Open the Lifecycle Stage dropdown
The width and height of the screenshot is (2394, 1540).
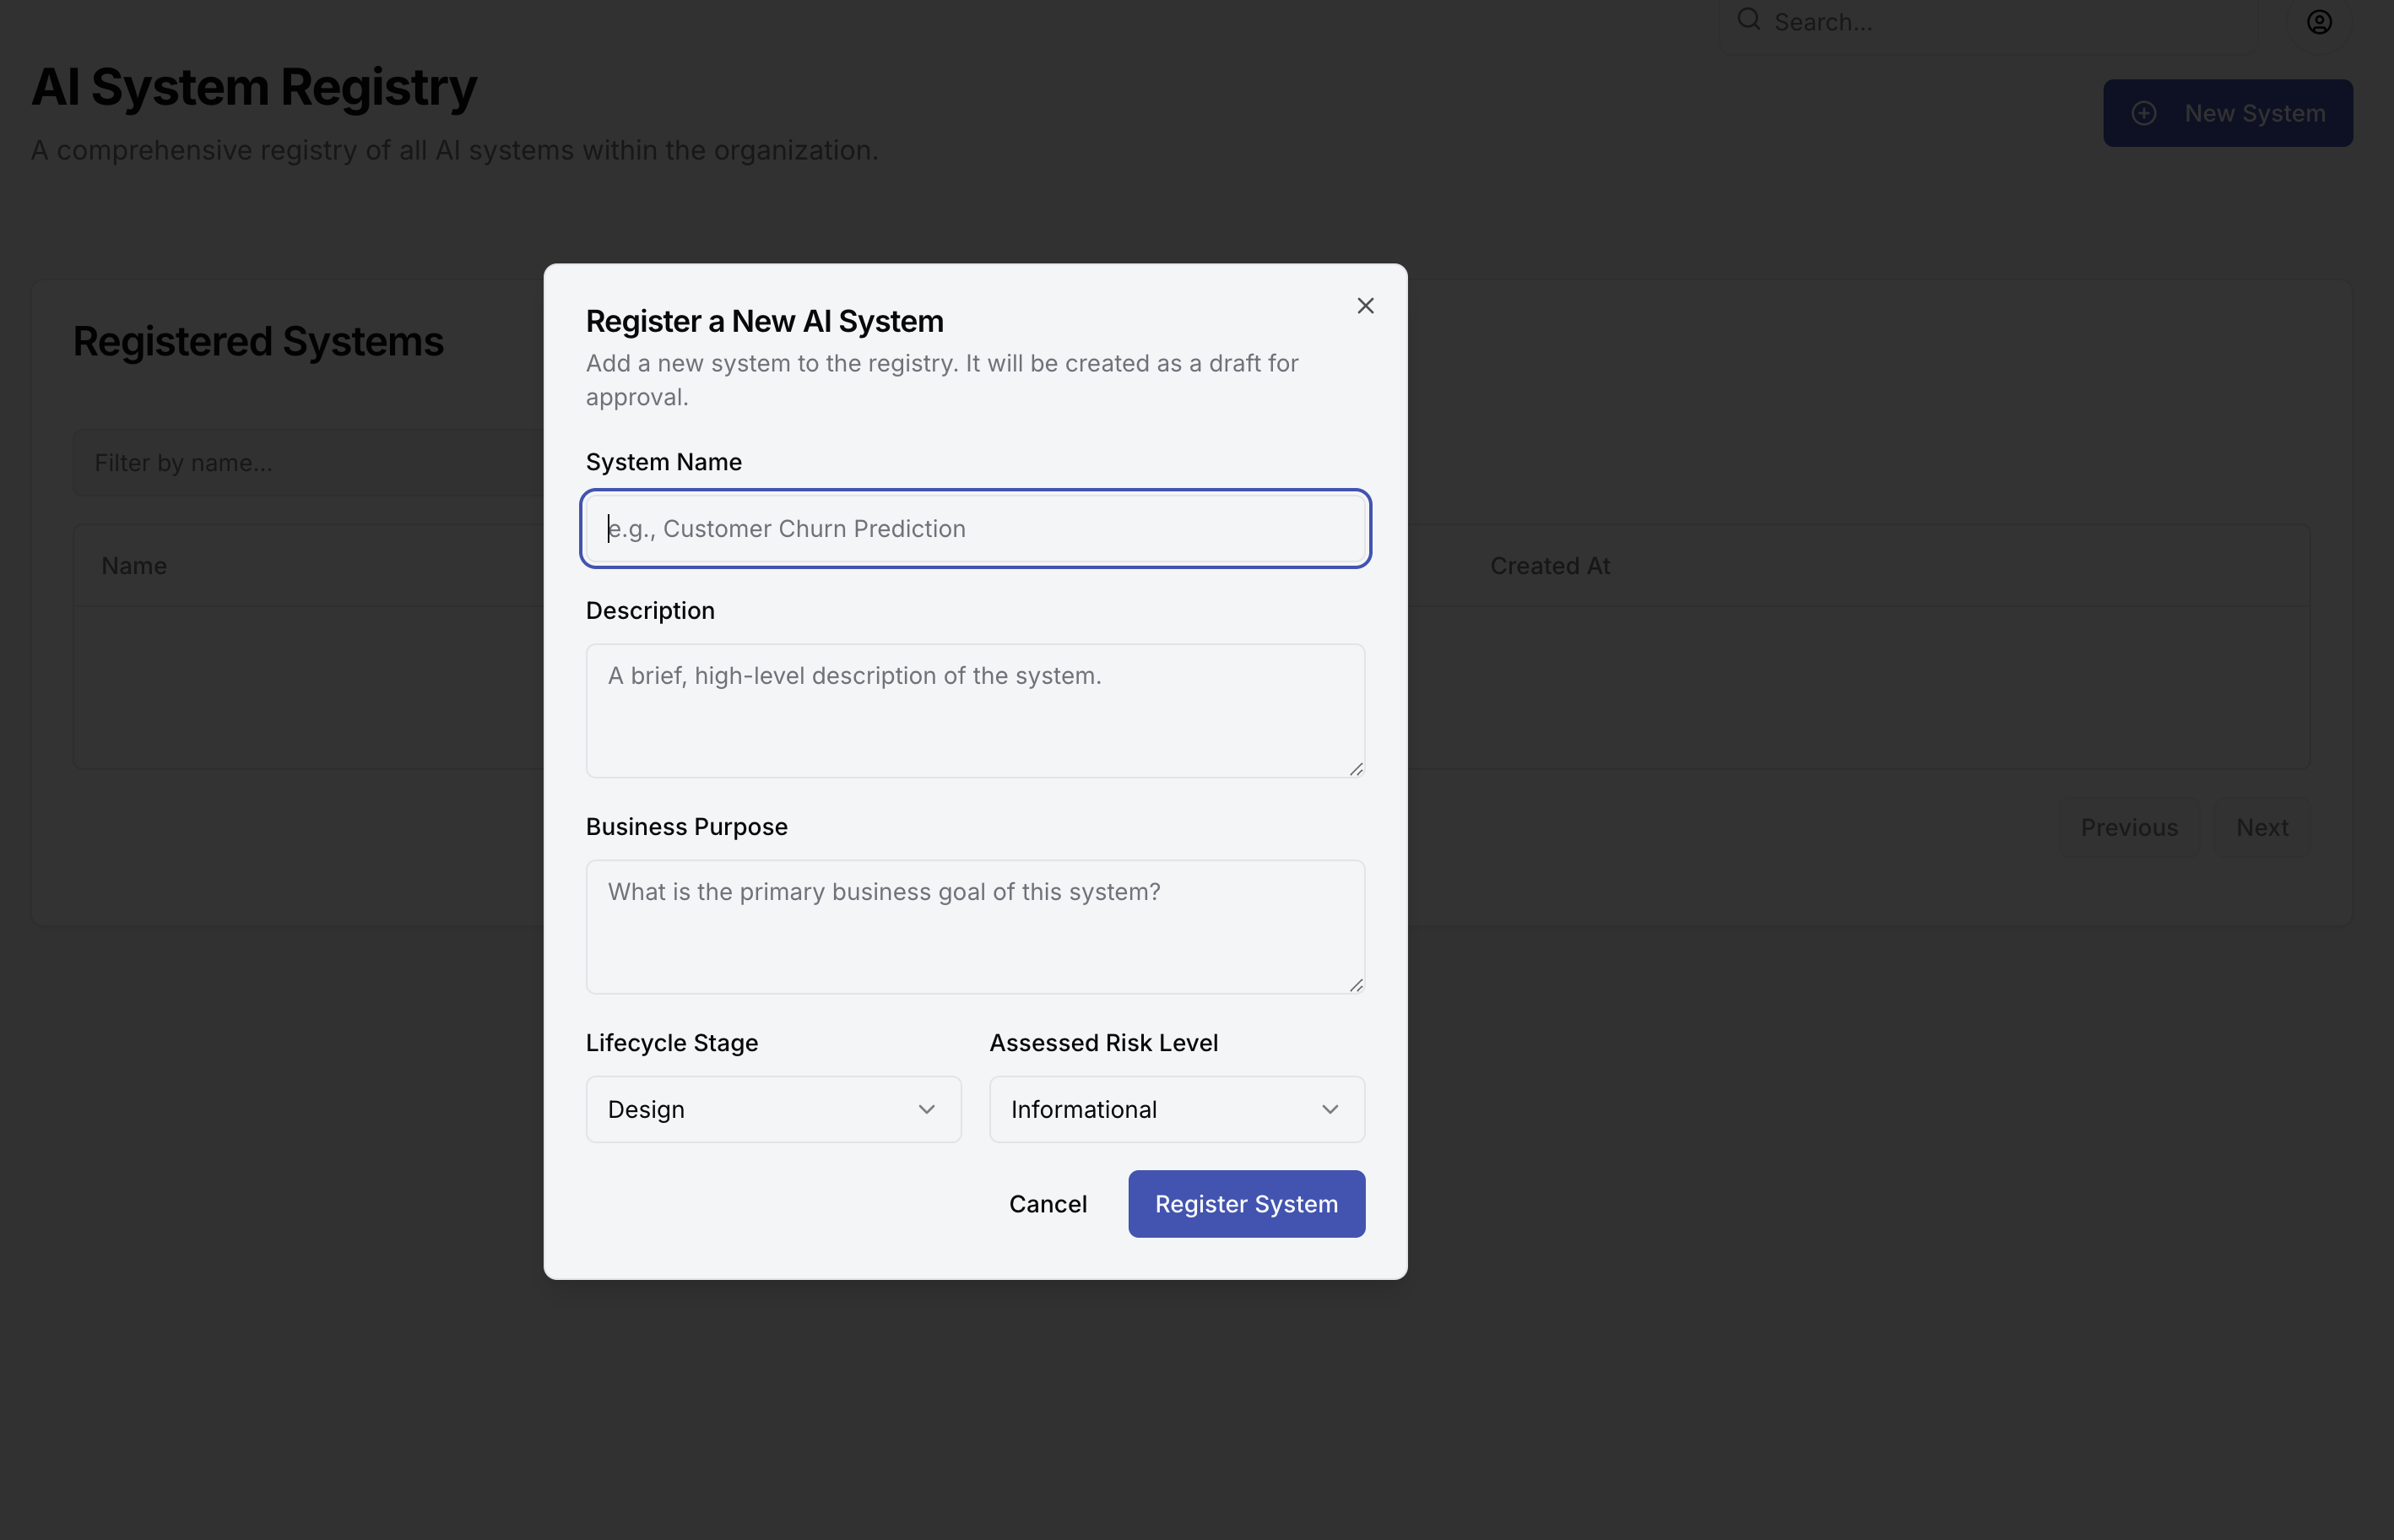(x=772, y=1109)
